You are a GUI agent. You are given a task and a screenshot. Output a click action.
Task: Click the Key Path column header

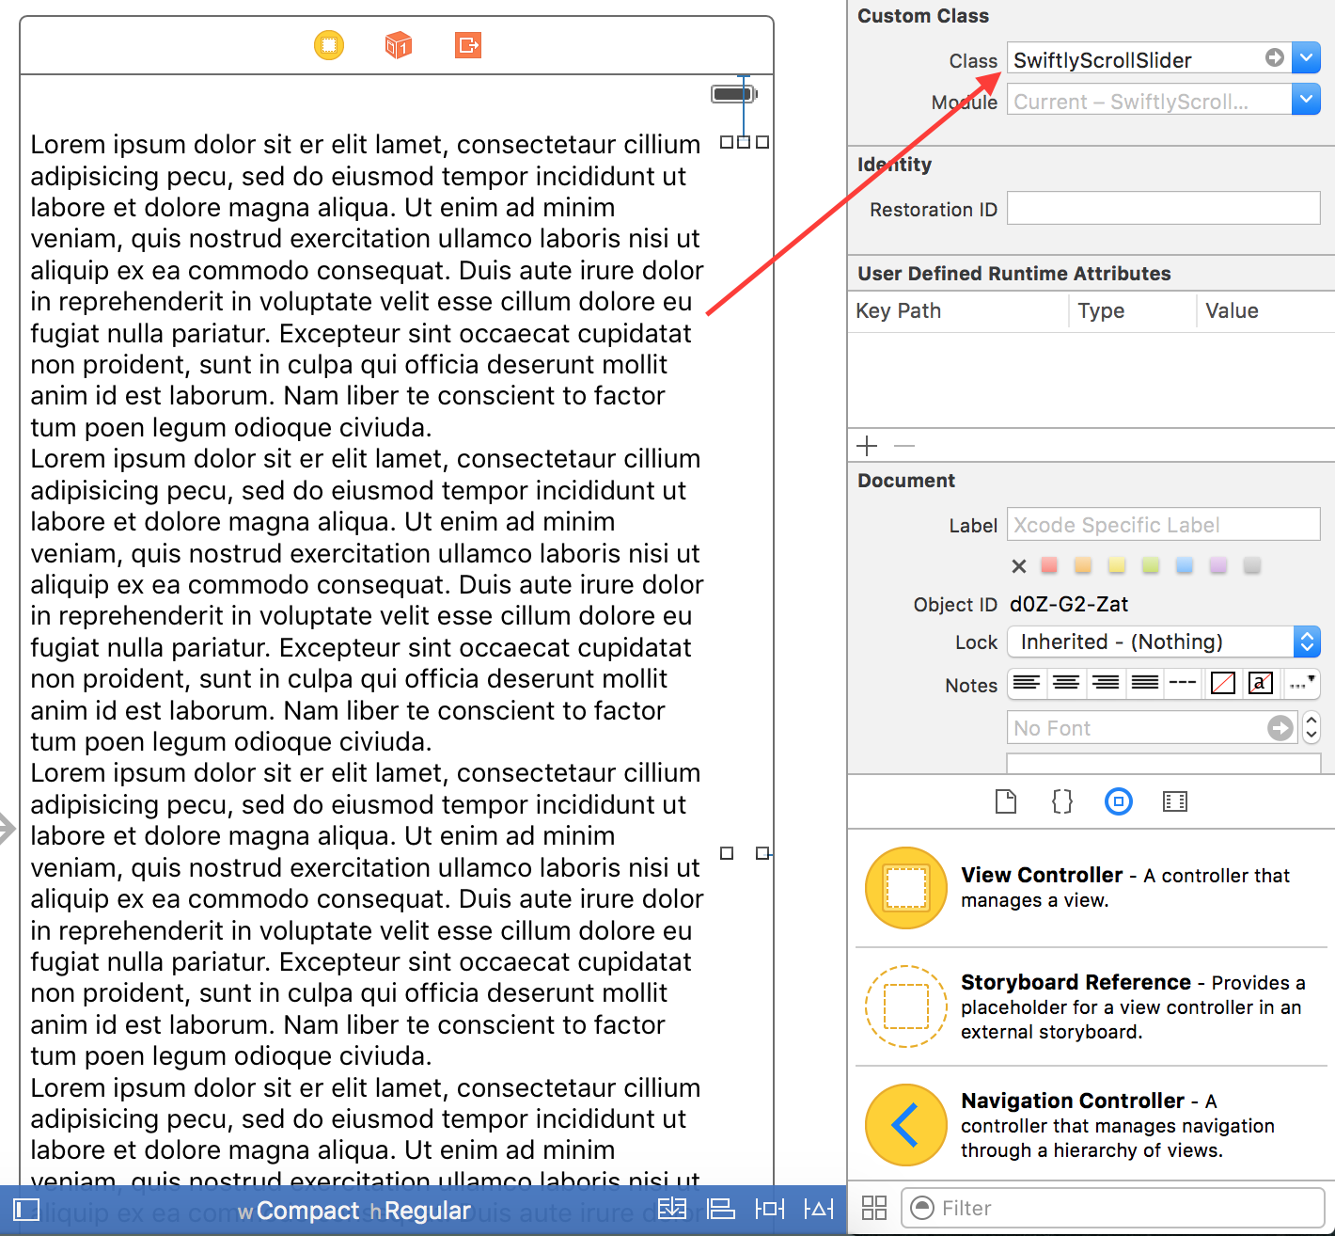899,310
